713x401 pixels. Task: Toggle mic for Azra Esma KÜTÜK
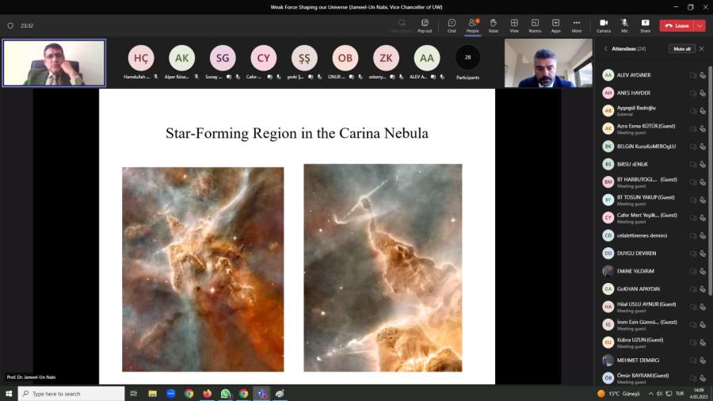(x=703, y=128)
